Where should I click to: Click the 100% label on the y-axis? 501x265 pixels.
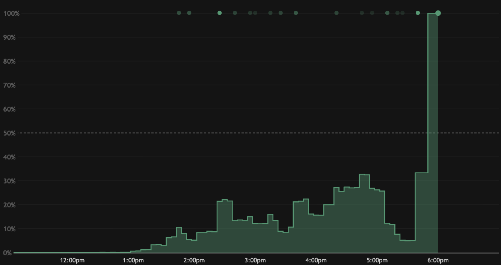tap(9, 13)
